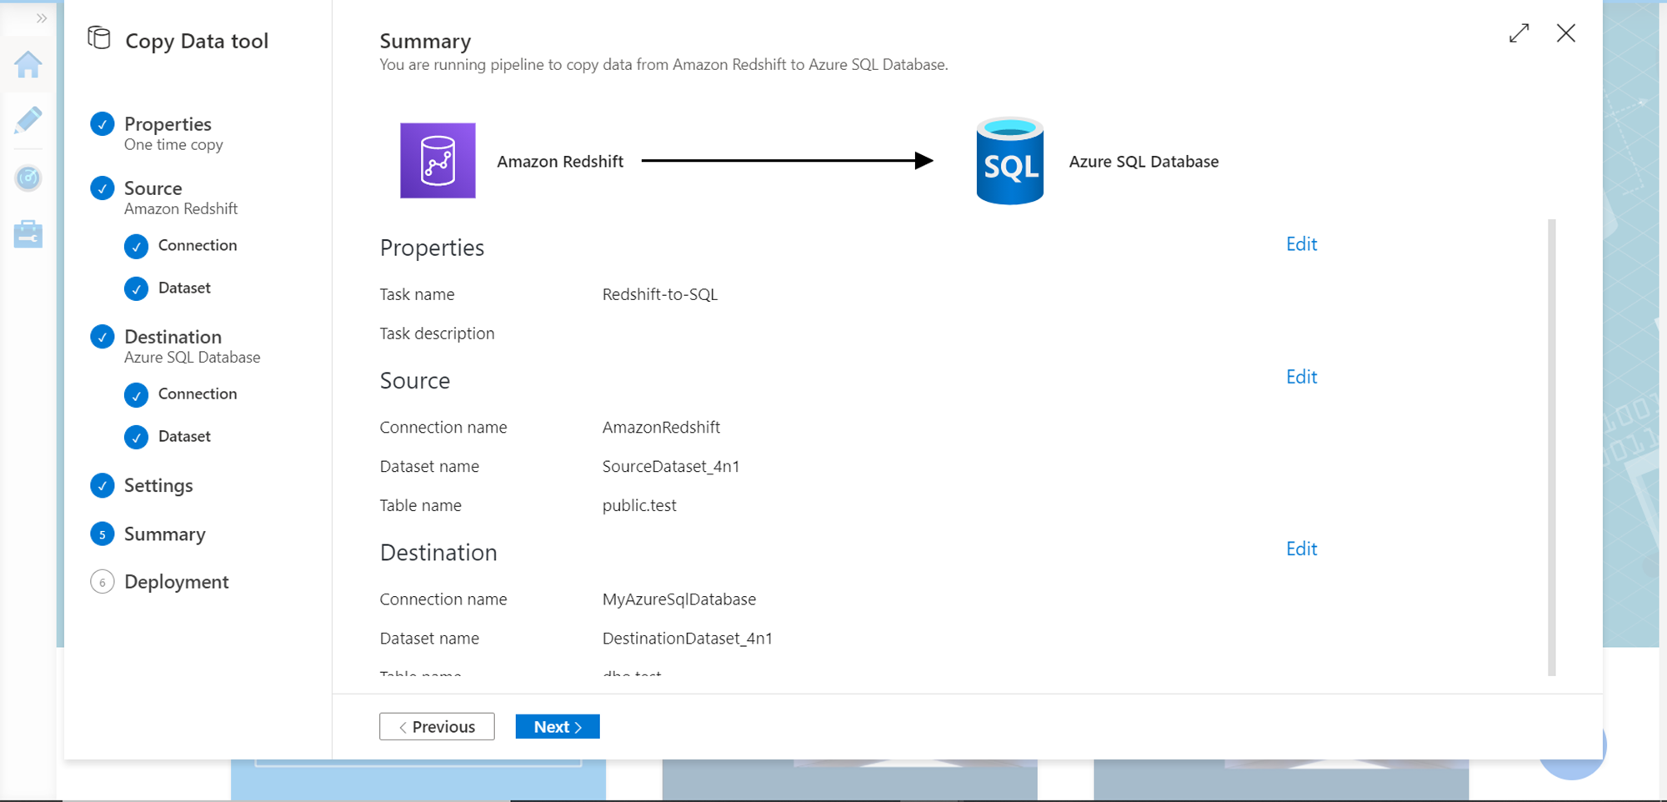
Task: Select the connection name AmazonRedshift
Action: [x=661, y=428]
